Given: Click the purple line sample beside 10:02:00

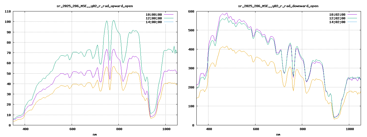Looking at the screenshot, I should [x=352, y=14].
